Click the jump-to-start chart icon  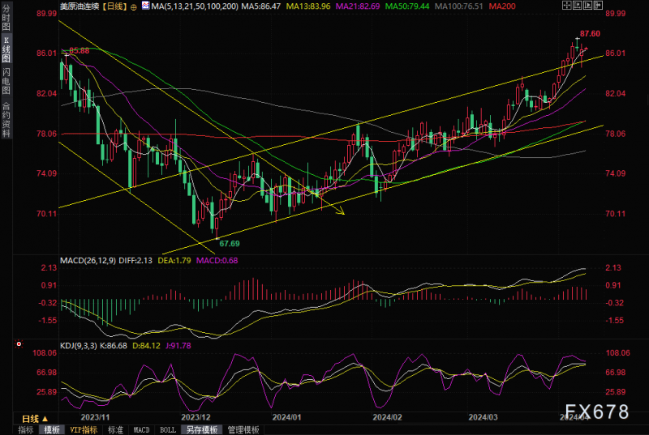click(578, 6)
